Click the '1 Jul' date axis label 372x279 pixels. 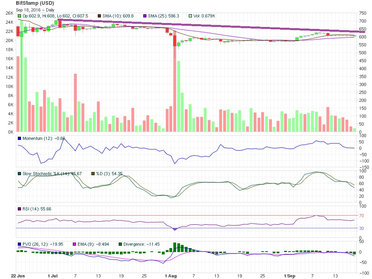(52, 276)
